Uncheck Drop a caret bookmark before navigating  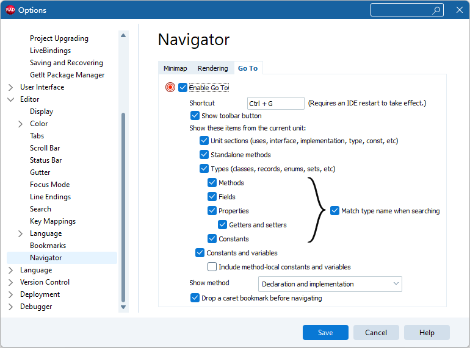pyautogui.click(x=195, y=298)
